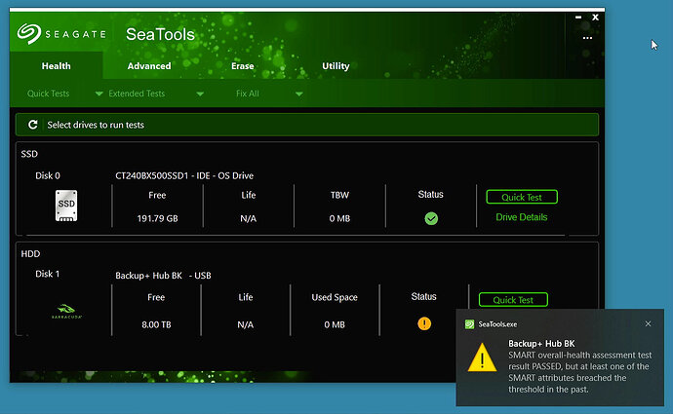Dismiss the SeaTools notification popup
Viewport: 673px width, 414px height.
pos(649,323)
